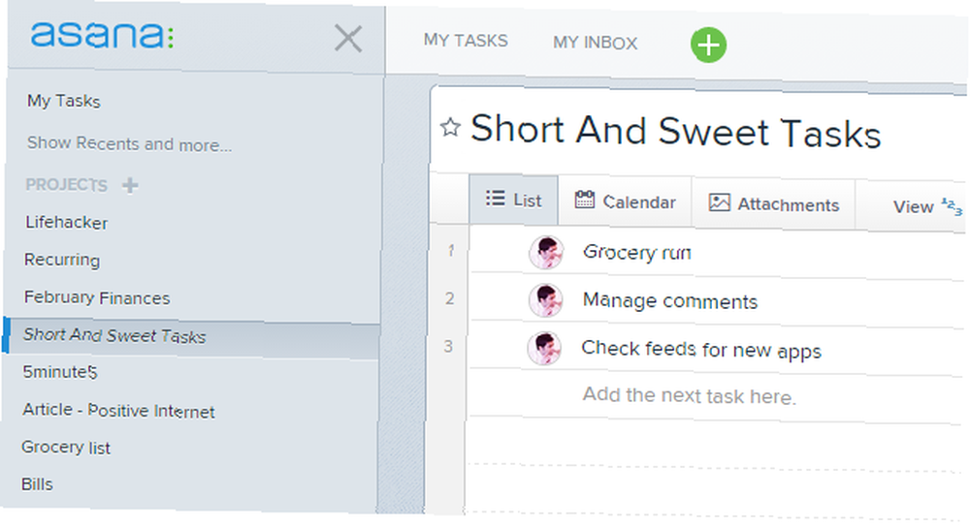
Task: Go to MY INBOX
Action: 595,43
